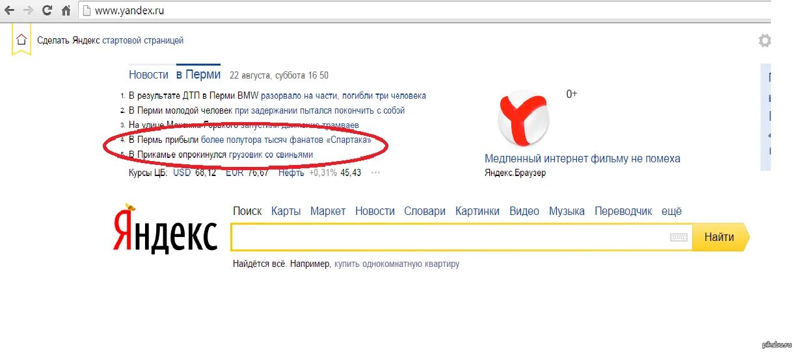Open the Музыка service
Screen dimensions: 795x352
567,211
